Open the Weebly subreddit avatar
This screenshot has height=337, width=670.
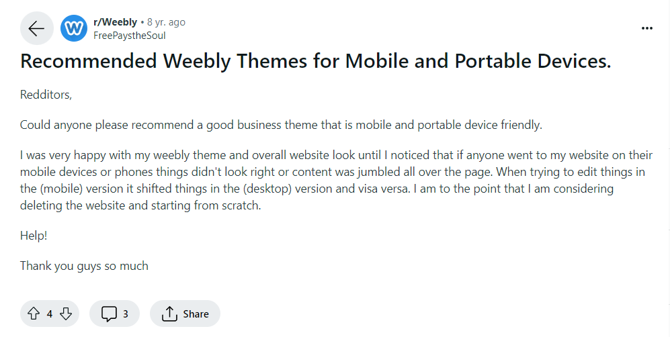[73, 28]
